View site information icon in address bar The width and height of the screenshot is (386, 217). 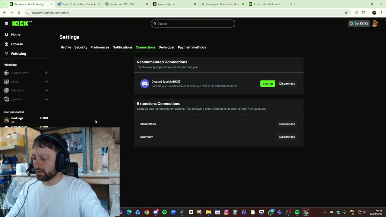pyautogui.click(x=27, y=13)
